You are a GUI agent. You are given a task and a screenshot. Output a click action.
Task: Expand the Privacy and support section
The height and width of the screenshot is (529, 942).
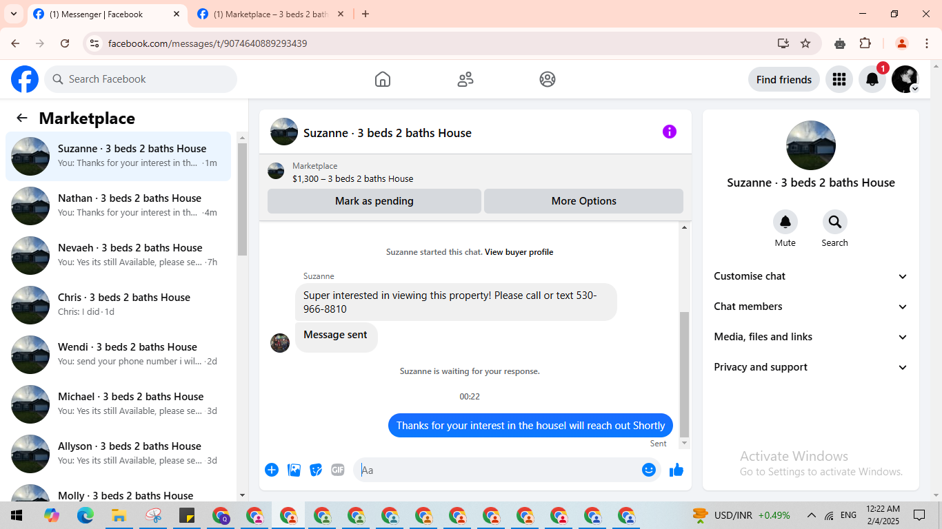point(811,367)
